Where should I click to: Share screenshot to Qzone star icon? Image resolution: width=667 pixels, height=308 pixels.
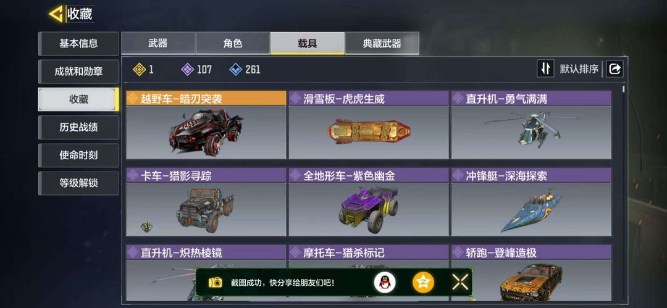coord(423,282)
